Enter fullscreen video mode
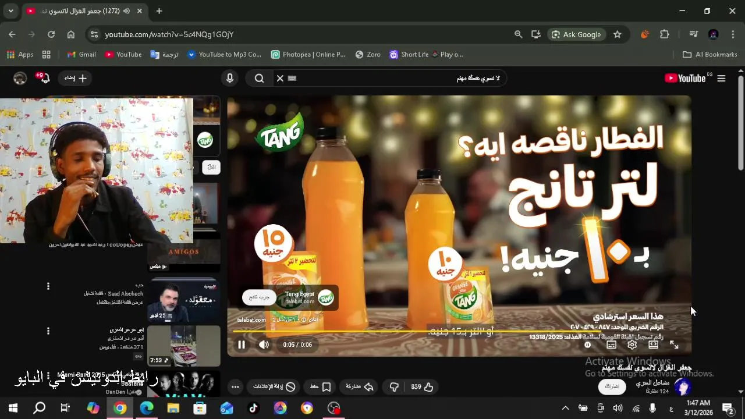 coord(674,345)
